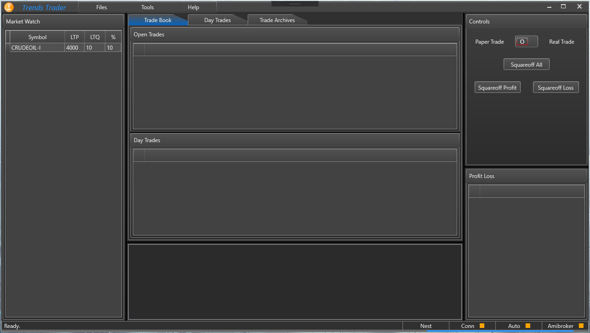Sort by Symbol column header

coord(37,37)
